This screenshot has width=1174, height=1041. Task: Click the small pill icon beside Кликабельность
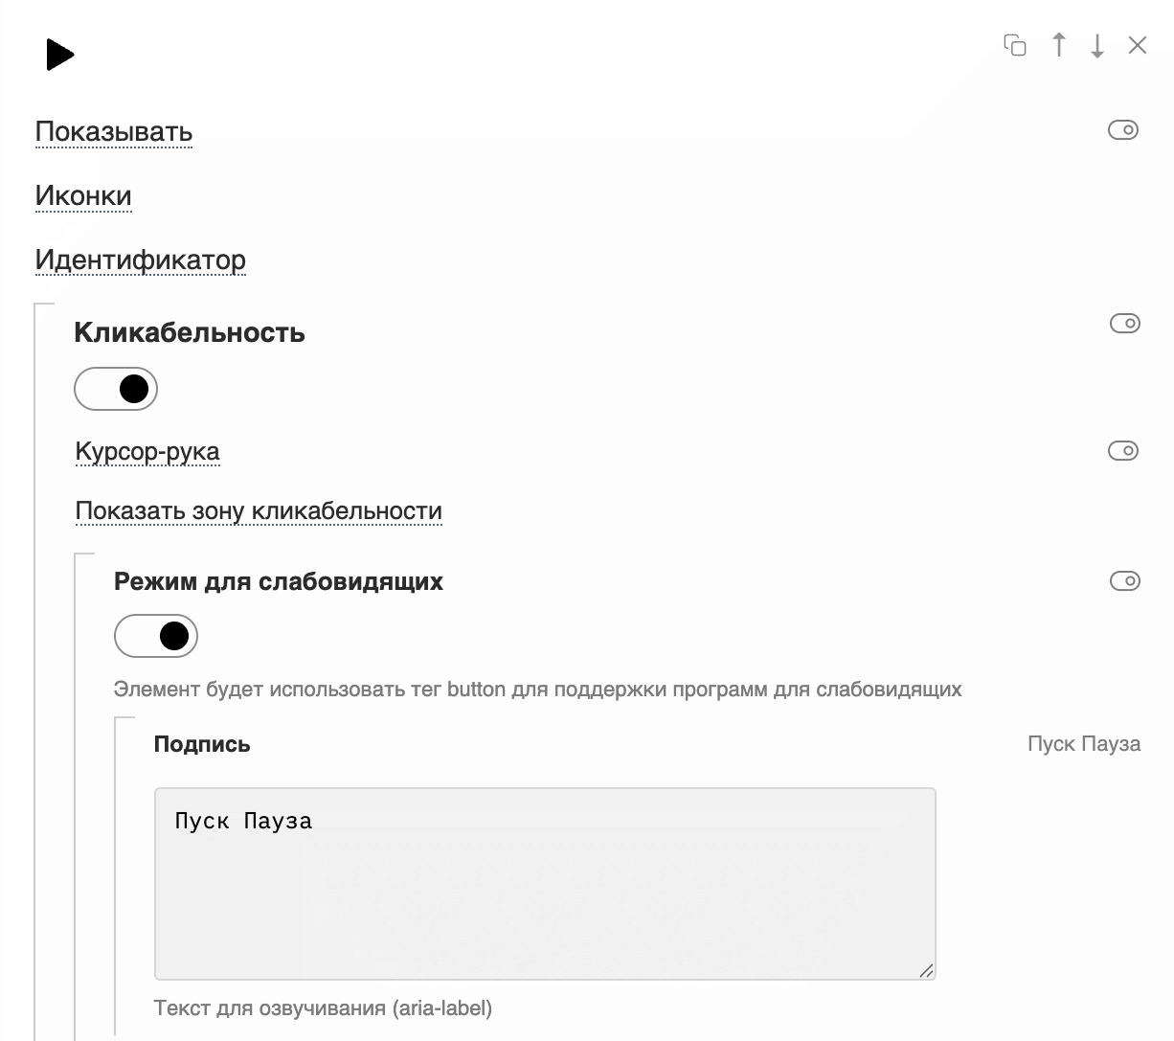pos(1125,324)
